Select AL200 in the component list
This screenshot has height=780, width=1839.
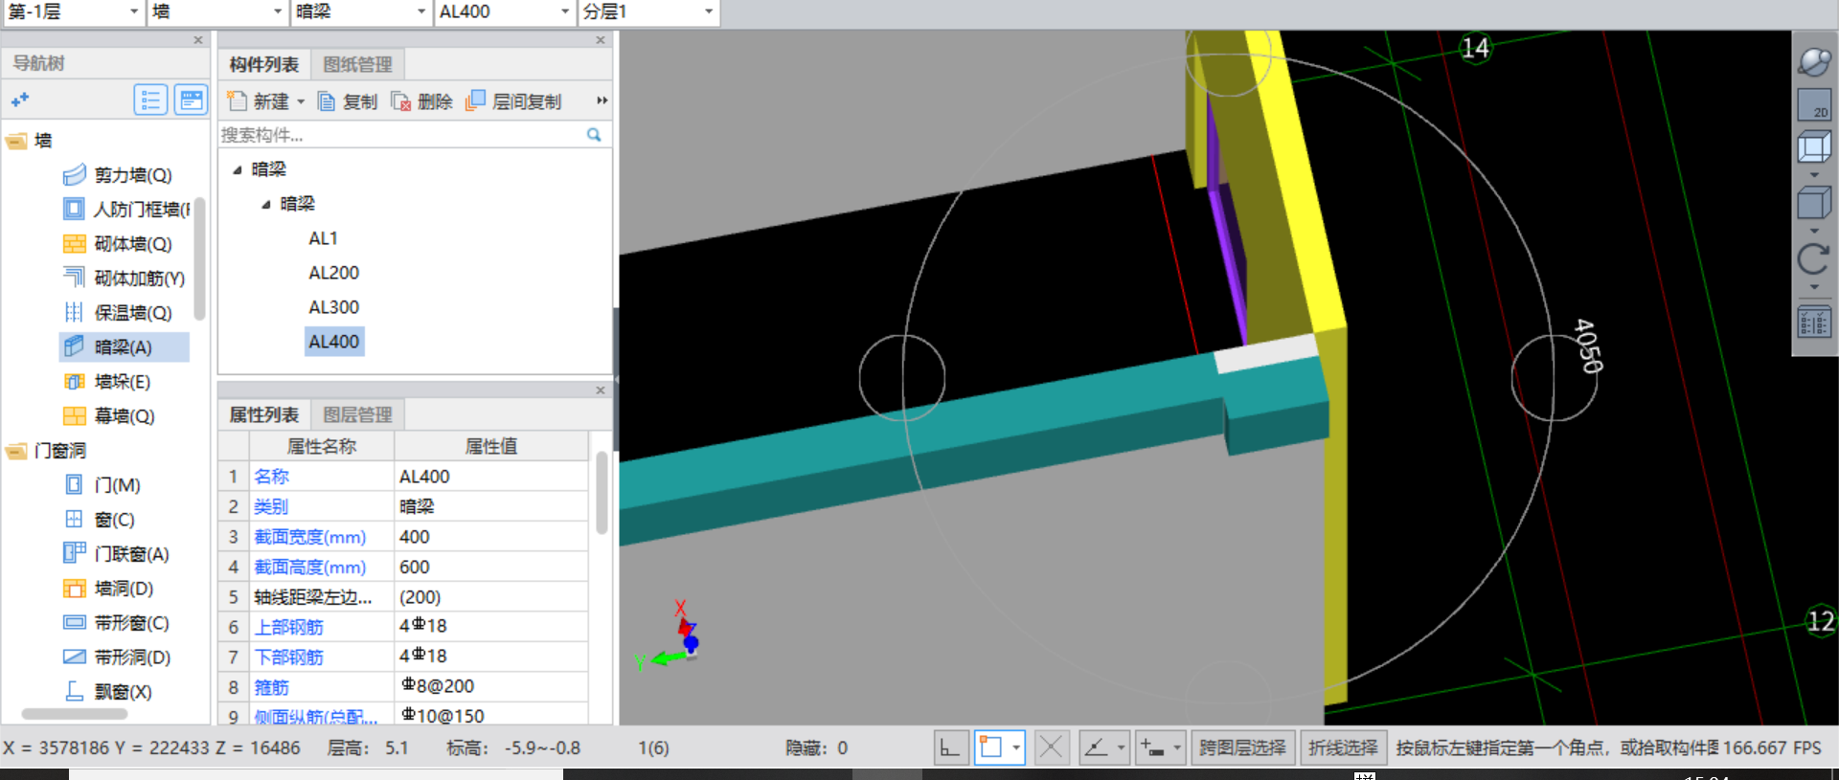click(x=333, y=273)
